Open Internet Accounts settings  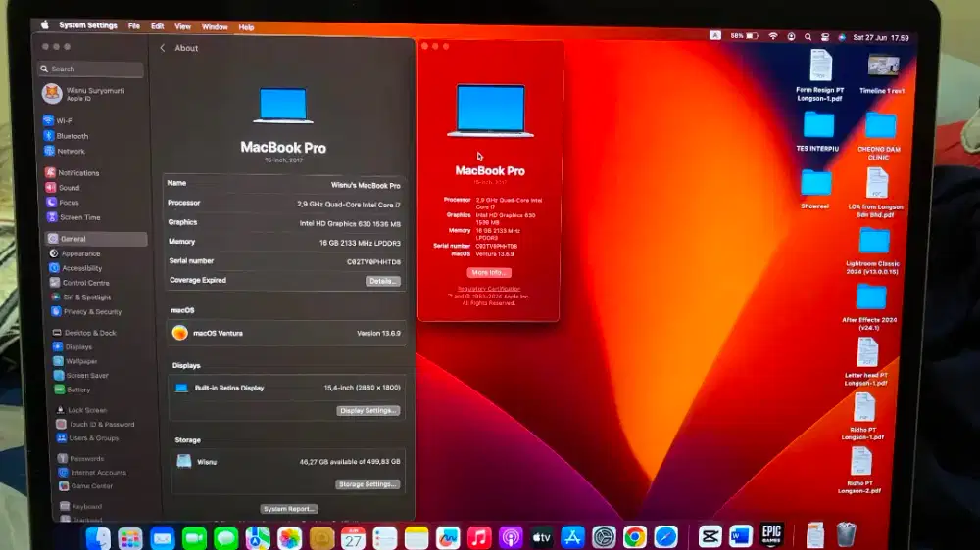(92, 473)
